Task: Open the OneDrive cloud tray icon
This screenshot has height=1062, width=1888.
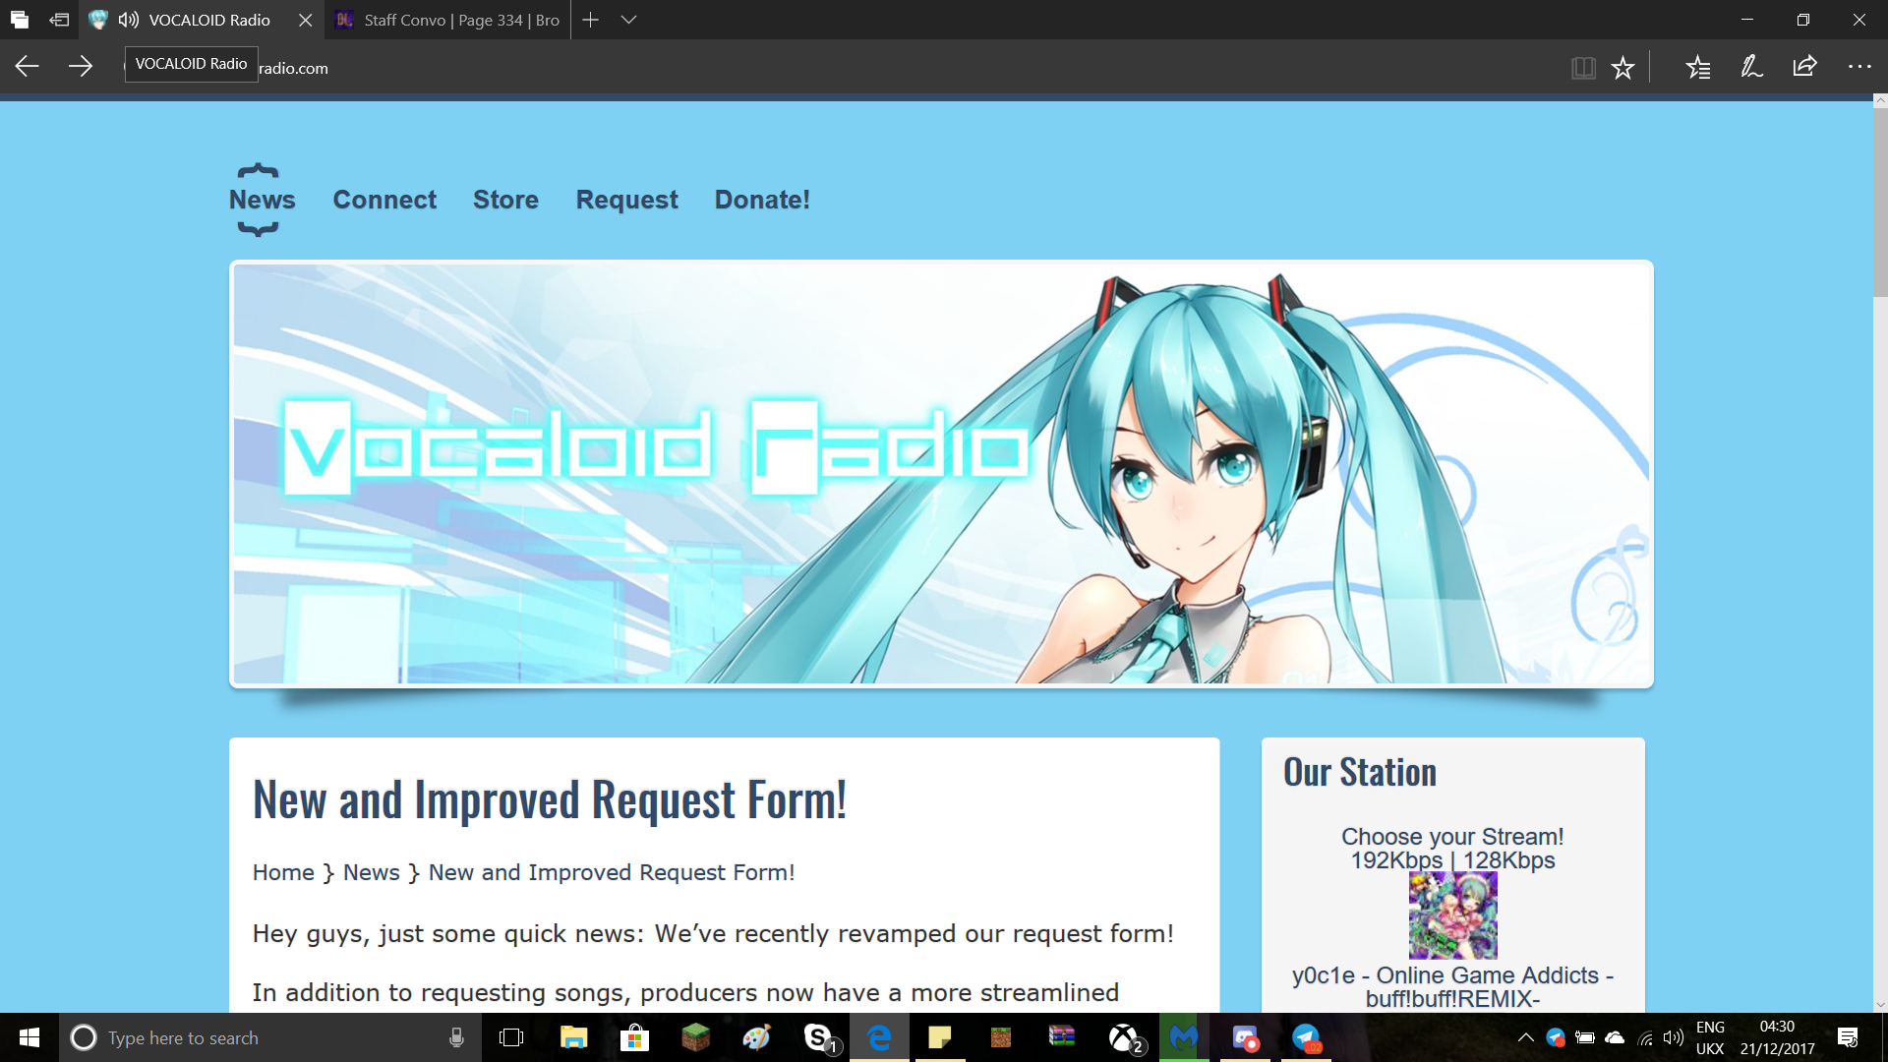Action: click(x=1615, y=1037)
